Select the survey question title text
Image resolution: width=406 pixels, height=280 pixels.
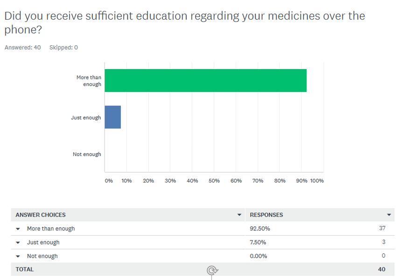coord(184,22)
